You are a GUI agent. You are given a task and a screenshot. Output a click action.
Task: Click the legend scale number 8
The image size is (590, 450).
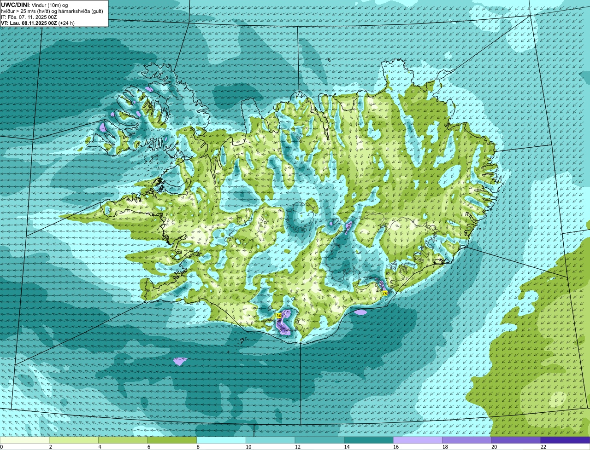point(198,447)
